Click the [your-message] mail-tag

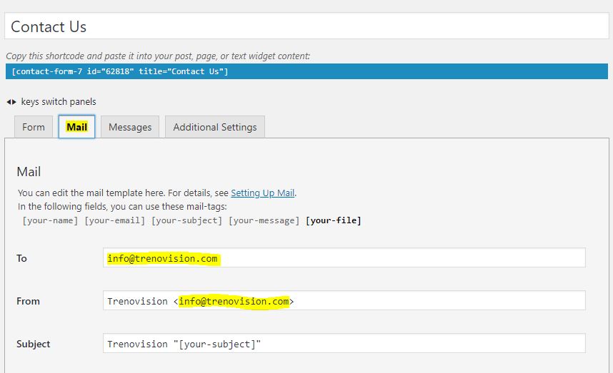coord(264,220)
